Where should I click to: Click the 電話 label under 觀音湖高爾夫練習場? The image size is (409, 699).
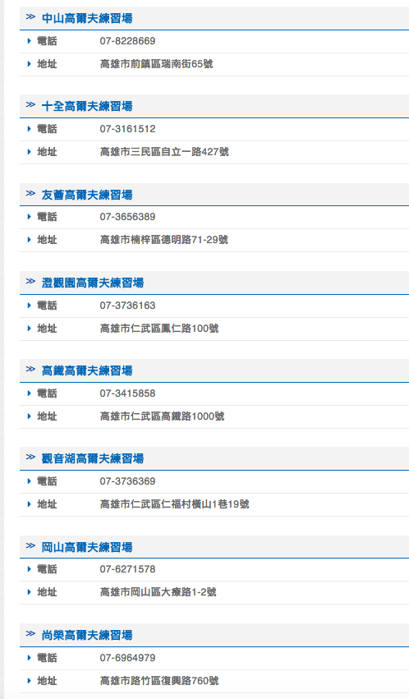(x=47, y=481)
